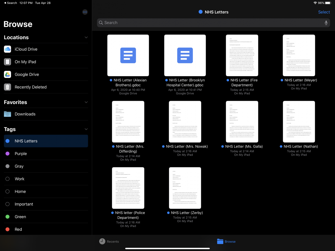Collapse the Favorites section
The width and height of the screenshot is (335, 251).
pyautogui.click(x=86, y=102)
